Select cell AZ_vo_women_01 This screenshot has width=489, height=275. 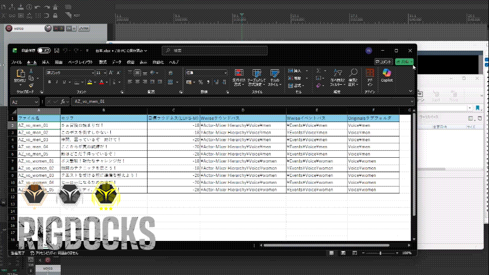39,161
